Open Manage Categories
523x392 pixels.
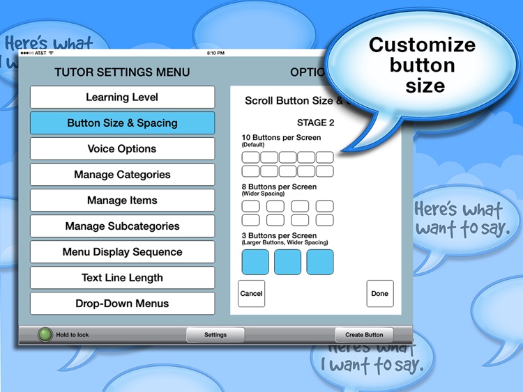click(x=122, y=175)
